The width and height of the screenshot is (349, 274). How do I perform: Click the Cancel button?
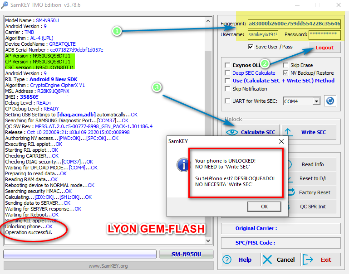(280, 260)
